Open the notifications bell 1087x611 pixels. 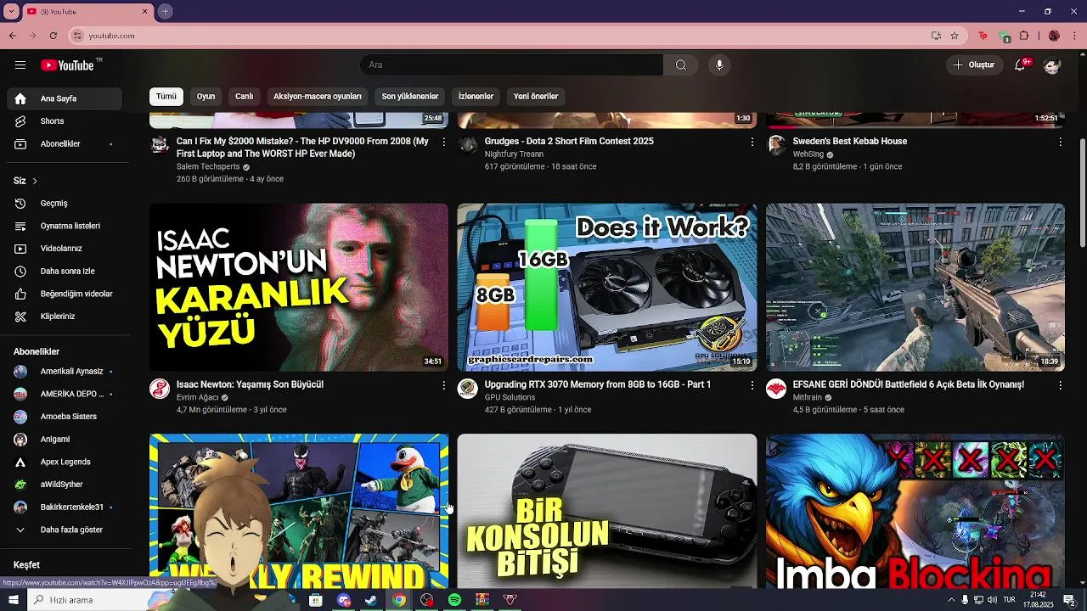coord(1020,65)
